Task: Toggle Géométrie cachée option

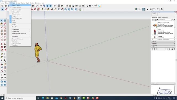Action: [20, 10]
